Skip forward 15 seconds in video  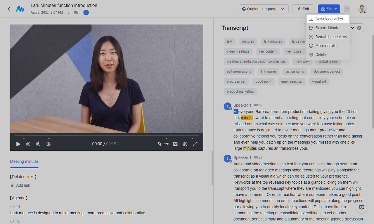click(x=38, y=144)
